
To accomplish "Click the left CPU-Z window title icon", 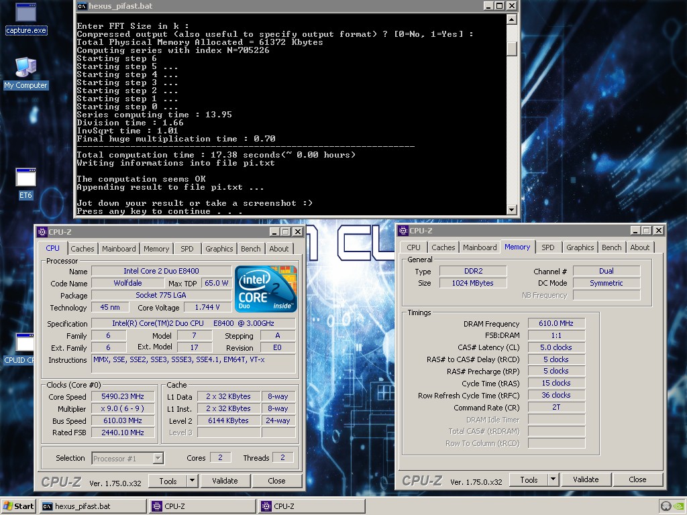I will (x=42, y=231).
